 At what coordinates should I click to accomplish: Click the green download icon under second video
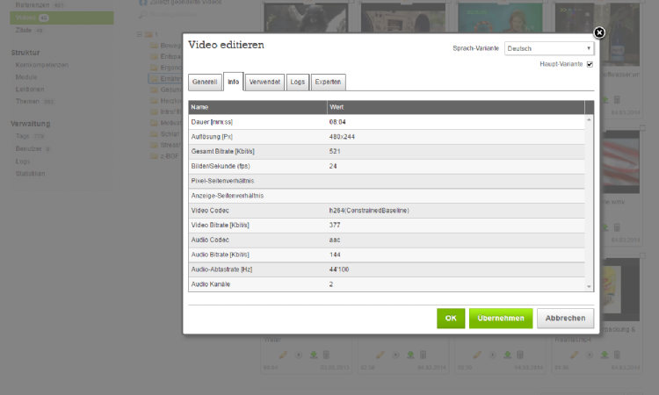[410, 355]
